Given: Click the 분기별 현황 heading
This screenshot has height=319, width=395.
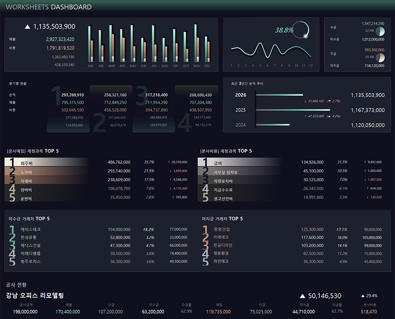Looking at the screenshot, I should coord(18,84).
